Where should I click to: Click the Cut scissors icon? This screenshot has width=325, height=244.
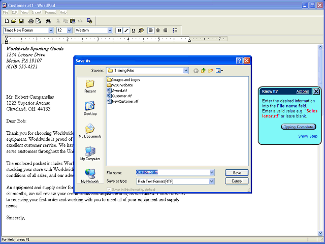coord(58,21)
